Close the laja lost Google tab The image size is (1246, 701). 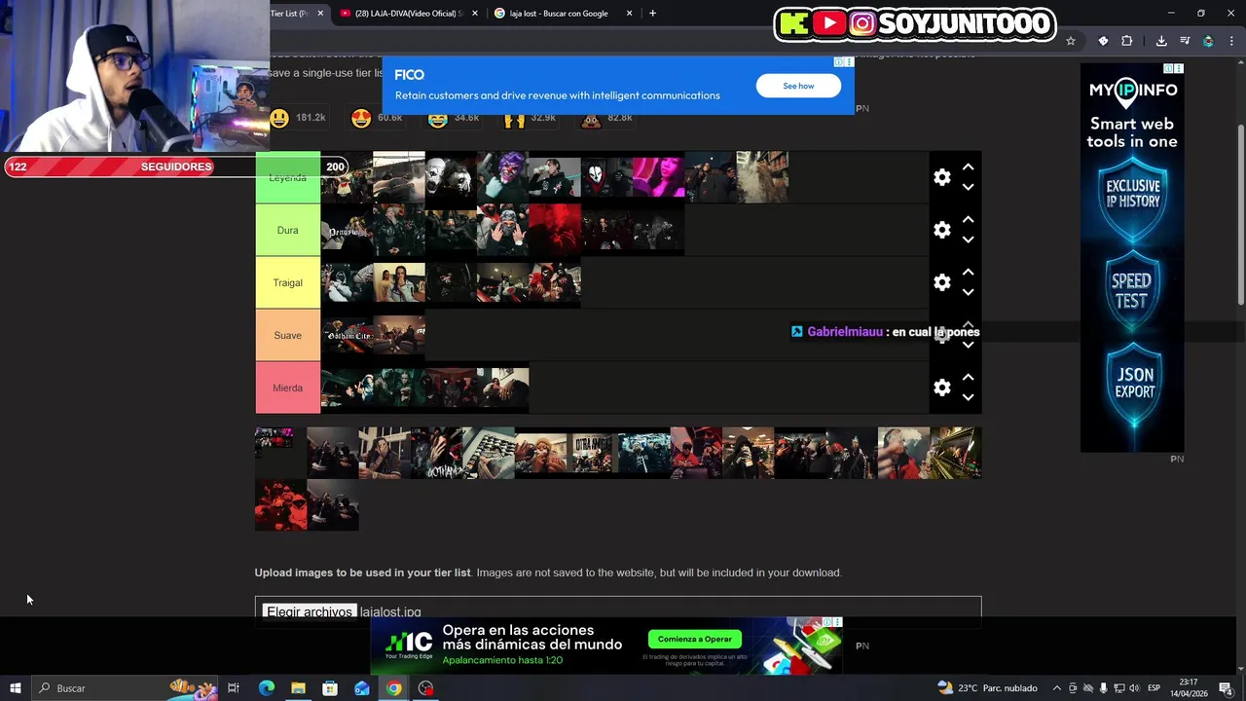tap(629, 14)
